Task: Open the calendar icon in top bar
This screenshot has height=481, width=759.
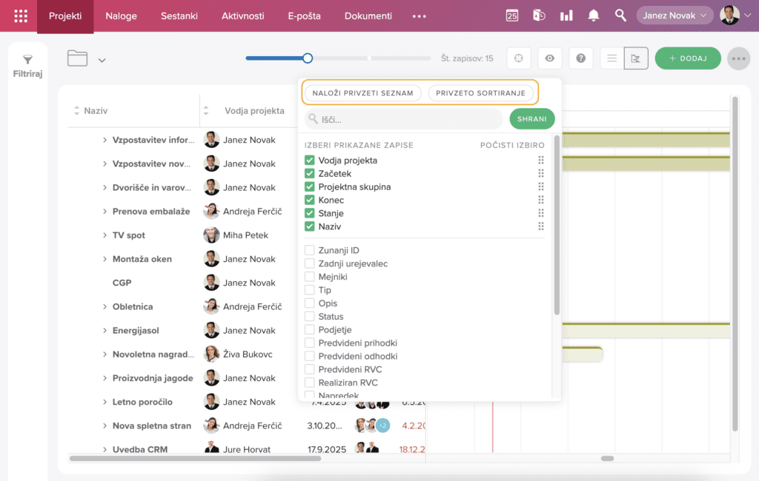Action: click(x=512, y=16)
